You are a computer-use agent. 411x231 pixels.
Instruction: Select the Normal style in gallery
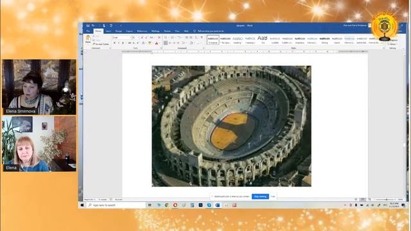pyautogui.click(x=213, y=40)
